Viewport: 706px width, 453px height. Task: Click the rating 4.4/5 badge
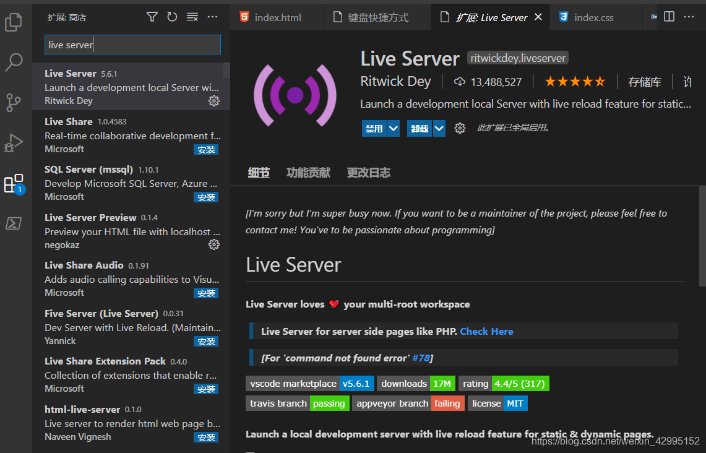pyautogui.click(x=504, y=384)
